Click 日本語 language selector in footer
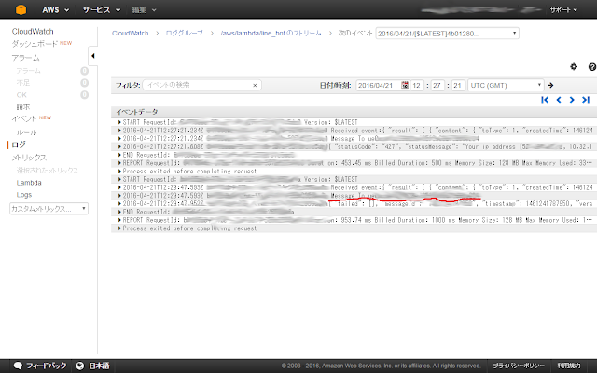The width and height of the screenshot is (597, 373). coord(99,366)
